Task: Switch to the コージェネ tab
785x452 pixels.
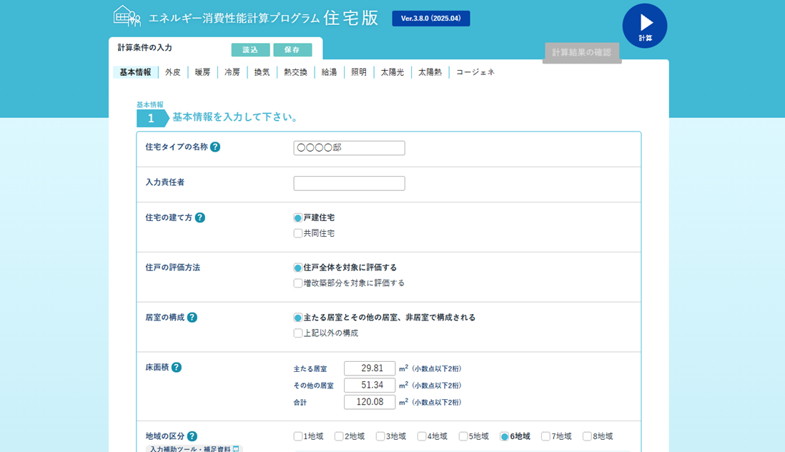Action: pyautogui.click(x=475, y=72)
